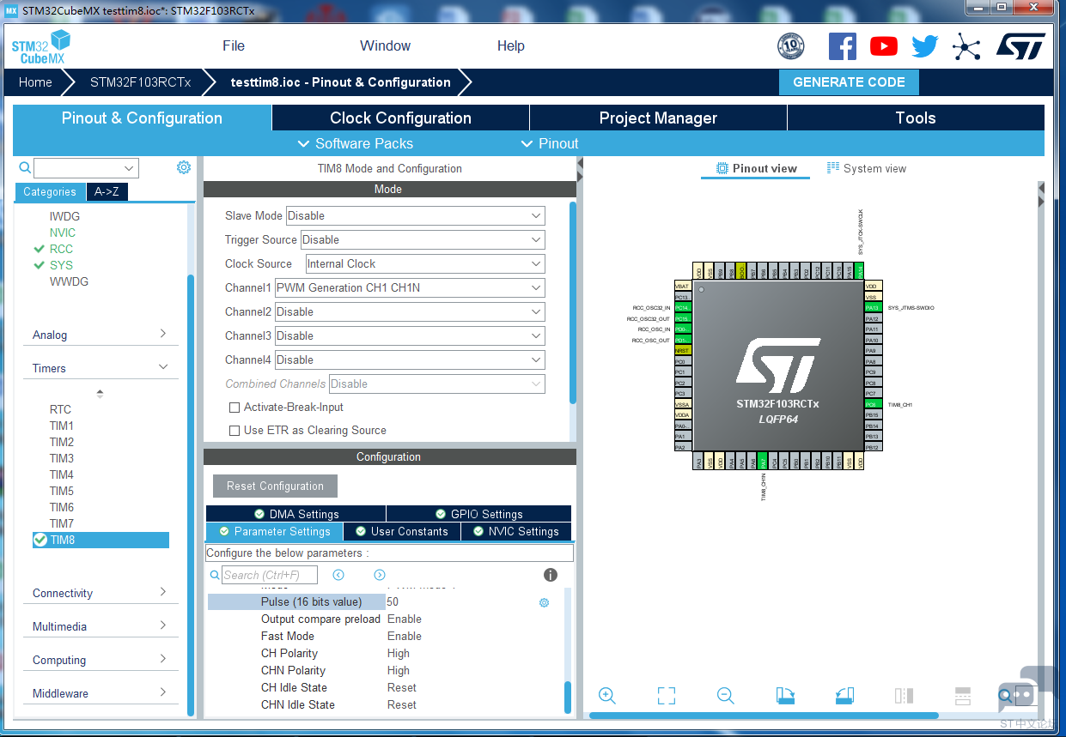Select the PC6 TIM8_CH1 pin on the chip
This screenshot has height=737, width=1066.
click(x=874, y=404)
